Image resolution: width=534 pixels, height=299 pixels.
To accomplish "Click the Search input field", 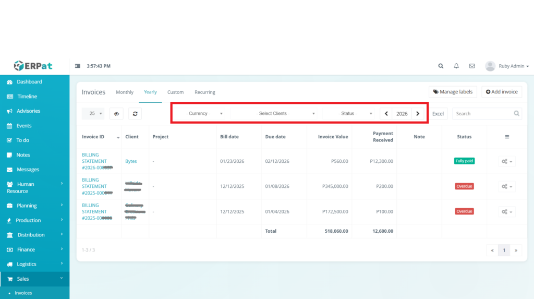I will pos(482,113).
